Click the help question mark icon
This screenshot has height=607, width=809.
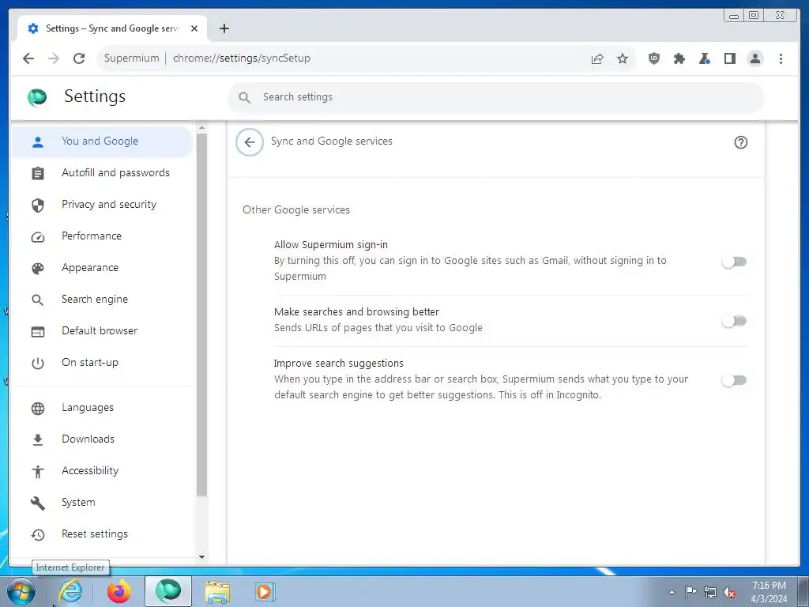(x=741, y=142)
